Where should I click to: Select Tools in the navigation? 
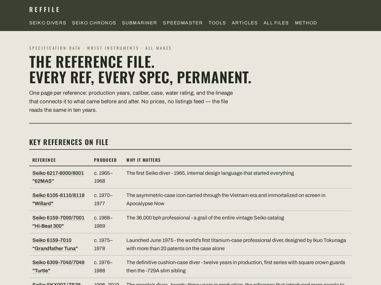click(217, 23)
